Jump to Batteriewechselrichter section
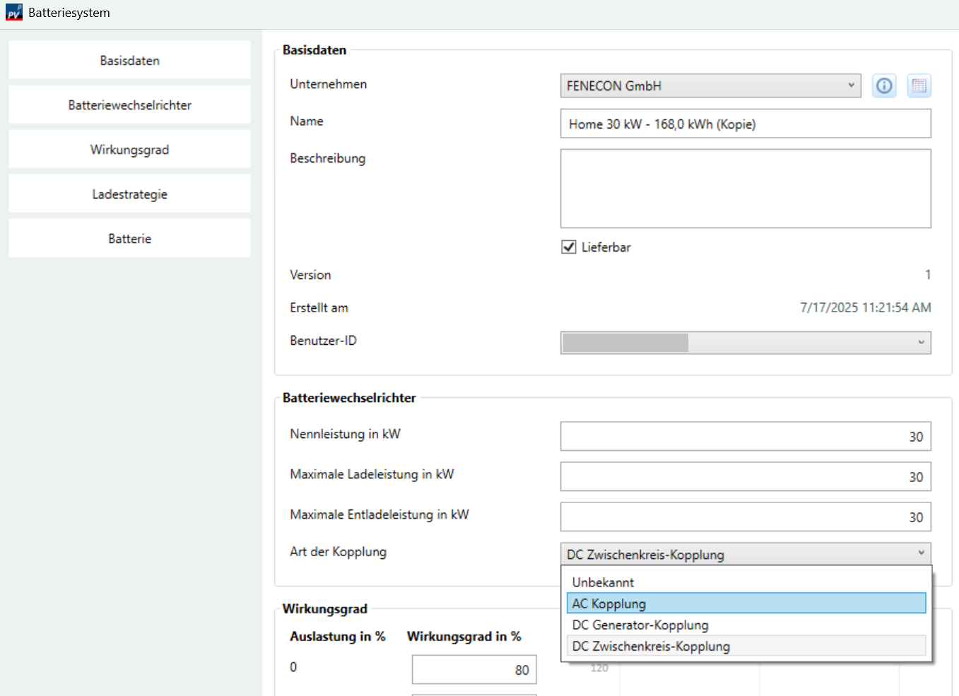959x696 pixels. coord(129,105)
